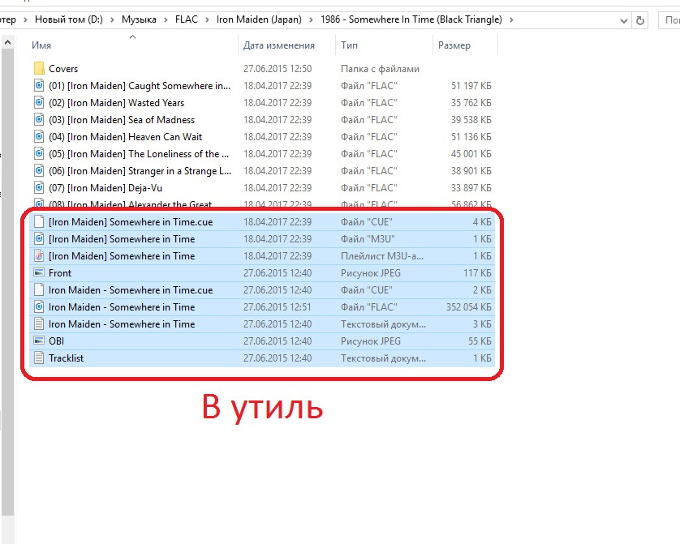Open the address bar history dropdown
Image resolution: width=680 pixels, height=544 pixels.
(624, 20)
